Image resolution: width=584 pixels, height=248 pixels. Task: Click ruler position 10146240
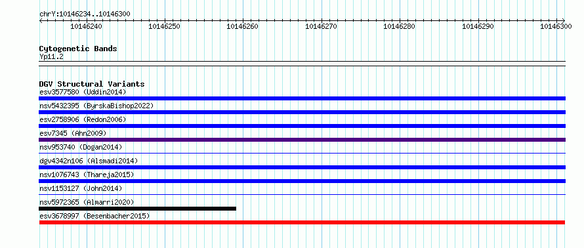pyautogui.click(x=86, y=26)
